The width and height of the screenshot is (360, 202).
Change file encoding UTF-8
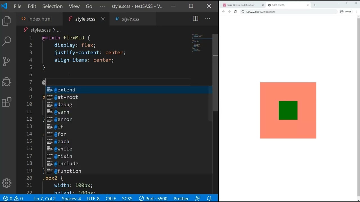(93, 199)
